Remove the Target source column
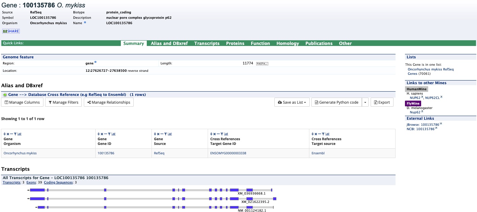The width and height of the screenshot is (477, 212). tap(316, 134)
